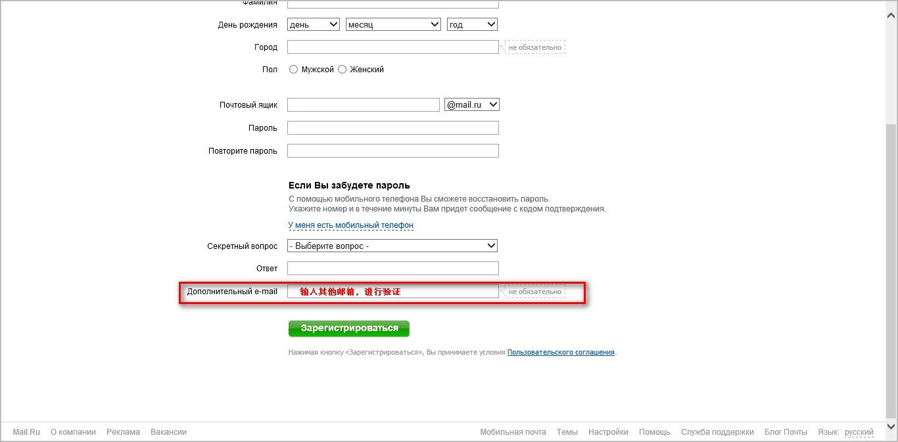
Task: Click the Почтовый ящик input field
Action: 363,105
